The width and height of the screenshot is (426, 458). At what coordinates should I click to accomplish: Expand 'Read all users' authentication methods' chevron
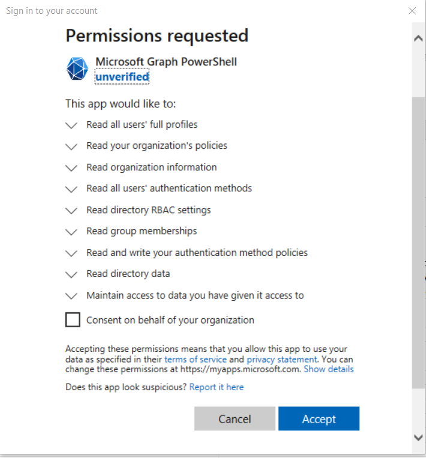pyautogui.click(x=71, y=189)
